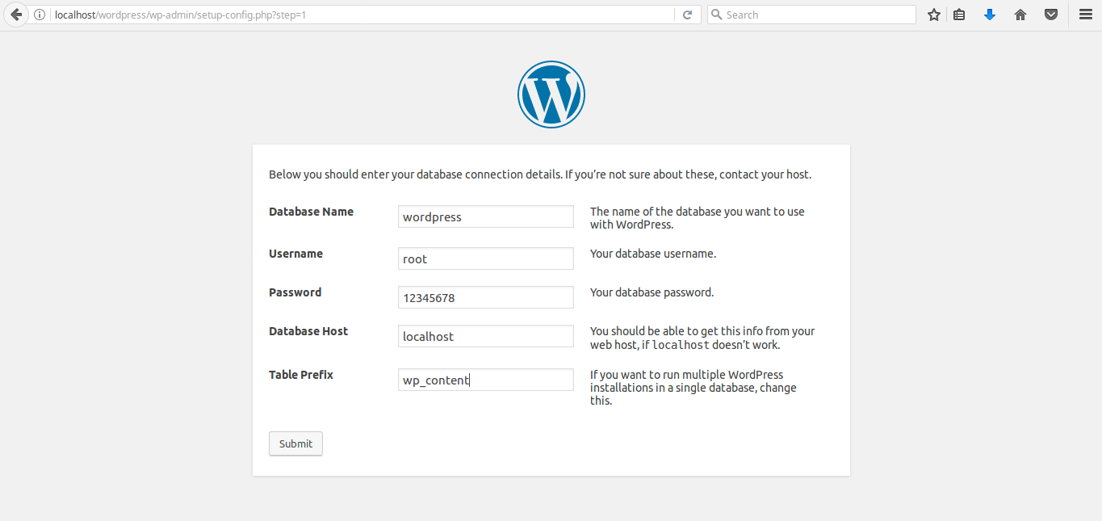Click the URL address bar
The width and height of the screenshot is (1102, 521).
click(x=363, y=15)
